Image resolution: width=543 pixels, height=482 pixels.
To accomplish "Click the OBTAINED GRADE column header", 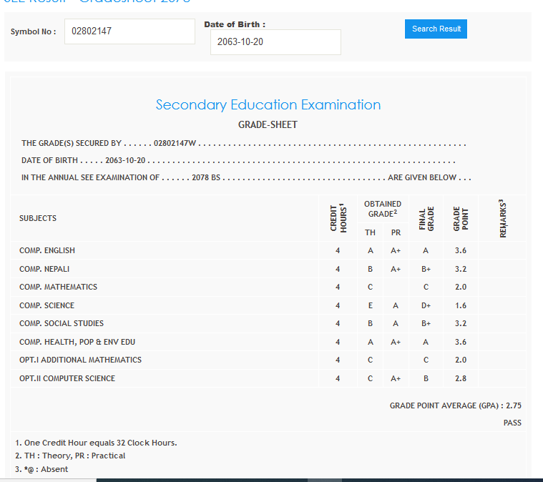I will pos(383,209).
